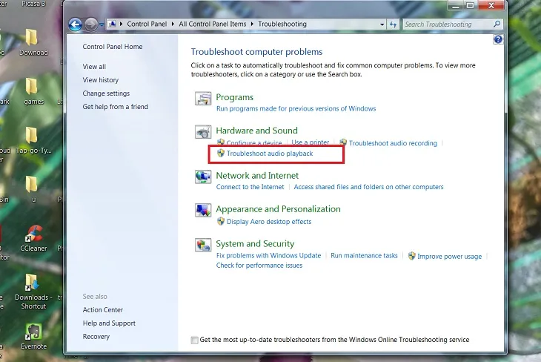541x362 pixels.
Task: Click the Back navigation arrow button
Action: click(x=75, y=24)
